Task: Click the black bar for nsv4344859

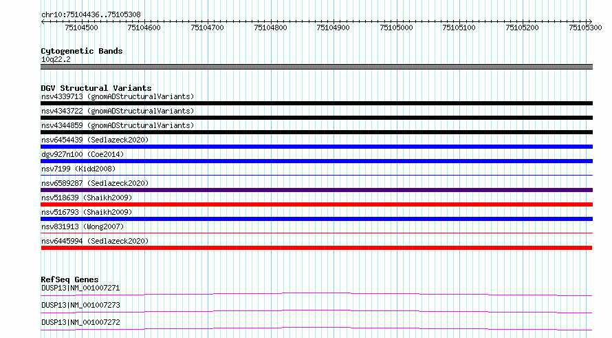Action: pos(316,132)
